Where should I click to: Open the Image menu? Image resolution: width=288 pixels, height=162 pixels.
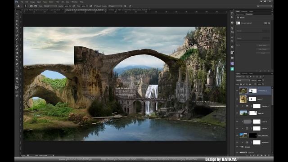(x=32, y=2)
